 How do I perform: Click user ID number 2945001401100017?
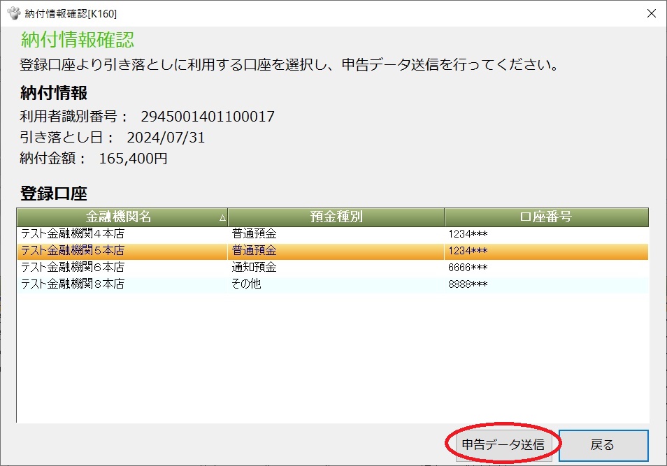coord(208,117)
